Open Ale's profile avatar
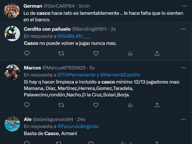 pyautogui.click(x=12, y=124)
